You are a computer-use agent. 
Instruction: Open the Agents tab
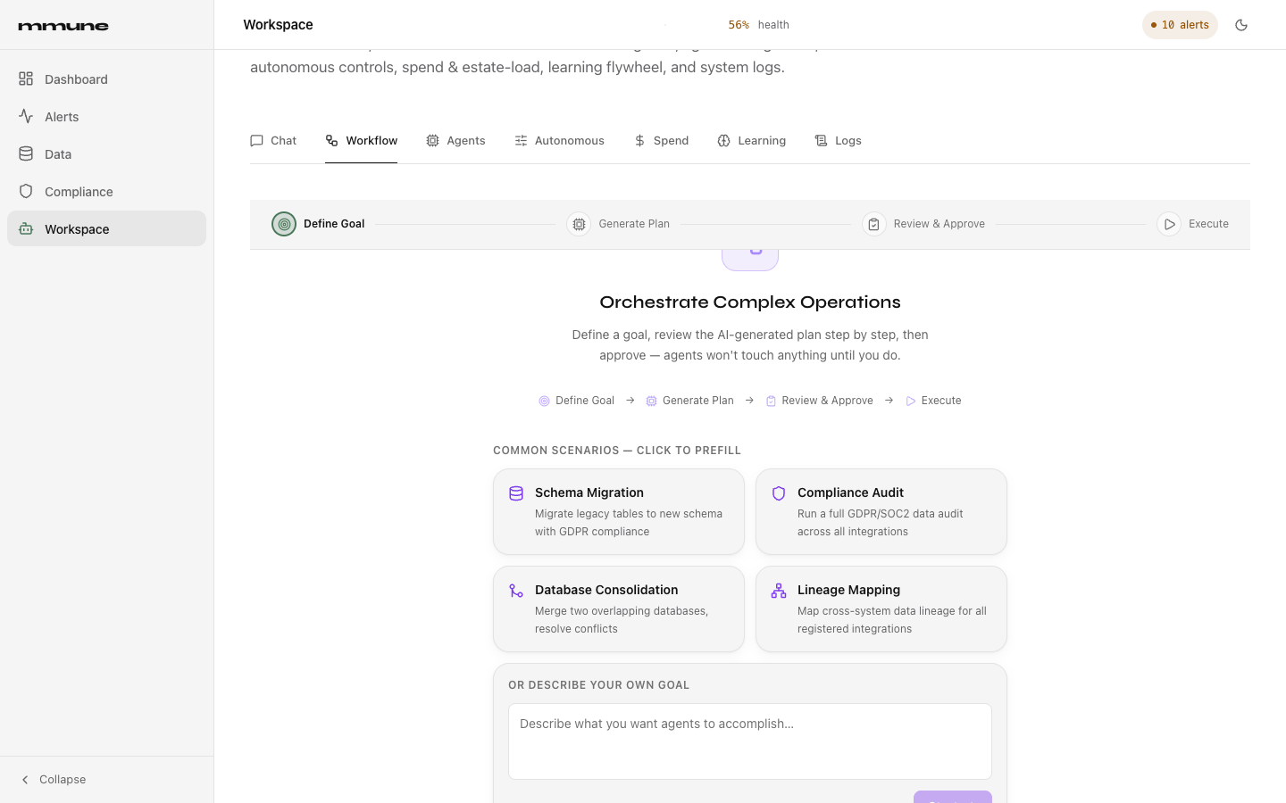[x=455, y=140]
